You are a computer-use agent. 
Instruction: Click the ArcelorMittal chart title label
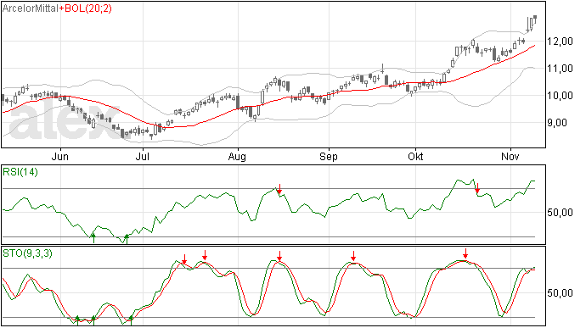[31, 8]
